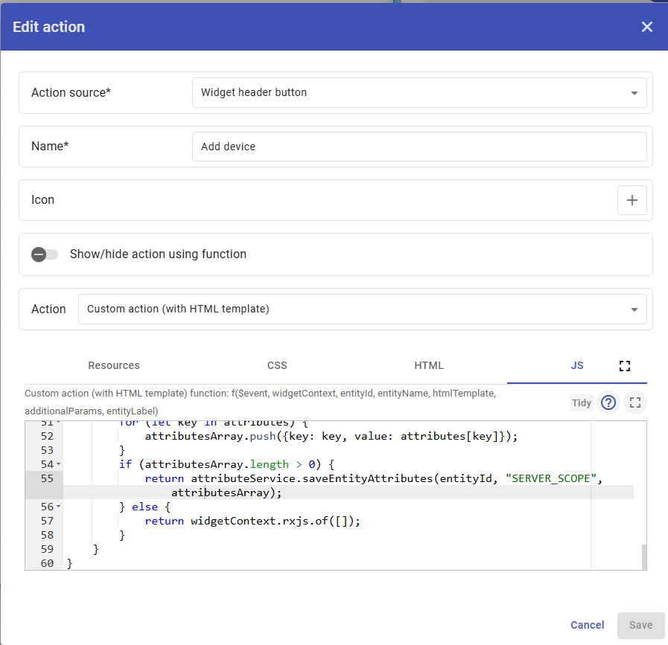Screen dimensions: 668x645
Task: Click the code editor vertical scrollbar
Action: coord(643,556)
